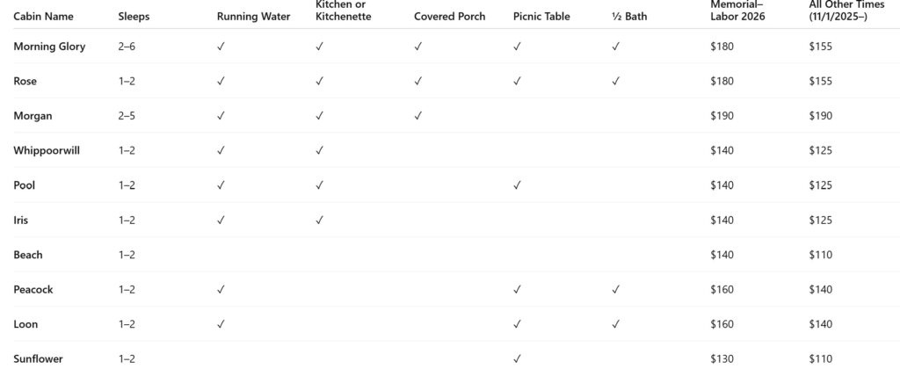Click the Kitchen checkmark in the Iris row

click(x=320, y=220)
